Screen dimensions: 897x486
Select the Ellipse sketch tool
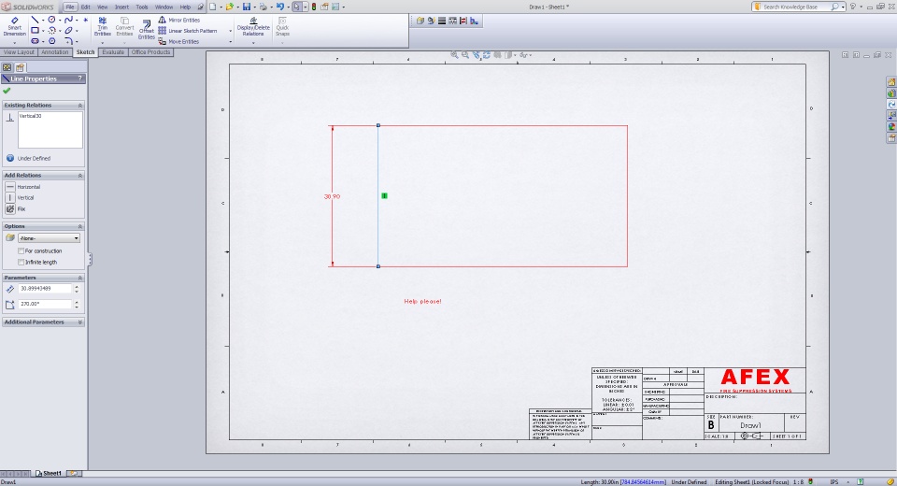(68, 30)
